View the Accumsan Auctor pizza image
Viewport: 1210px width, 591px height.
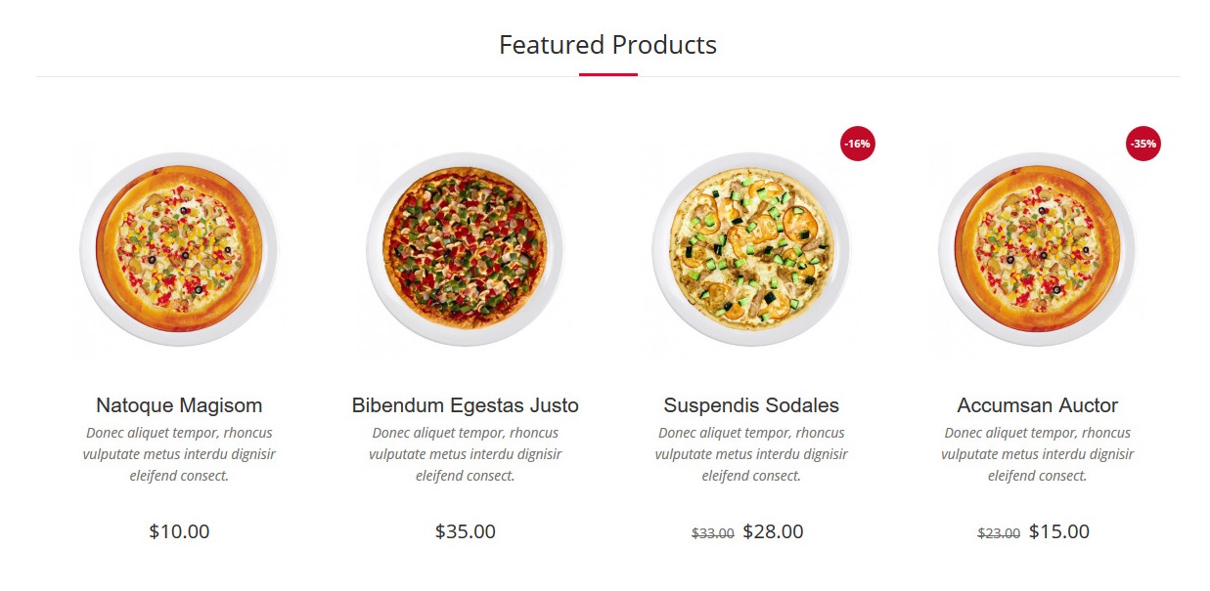[x=1037, y=249]
